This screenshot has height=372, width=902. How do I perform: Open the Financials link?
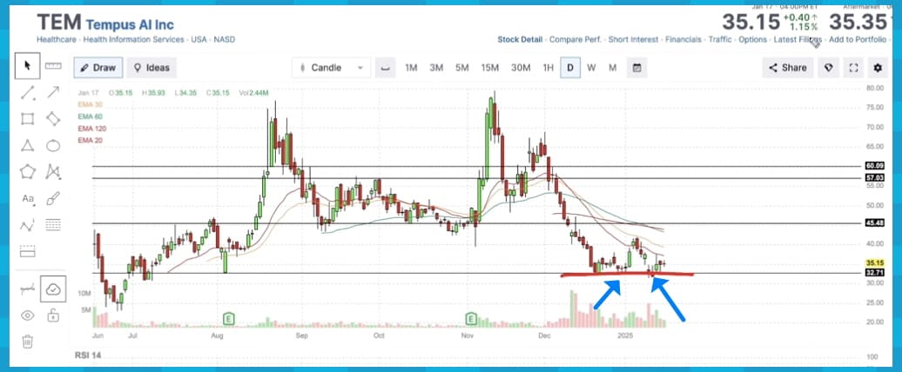coord(683,40)
